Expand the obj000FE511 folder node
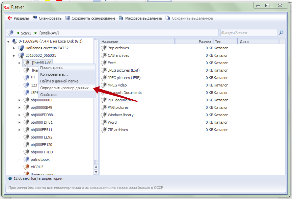 click(x=19, y=130)
